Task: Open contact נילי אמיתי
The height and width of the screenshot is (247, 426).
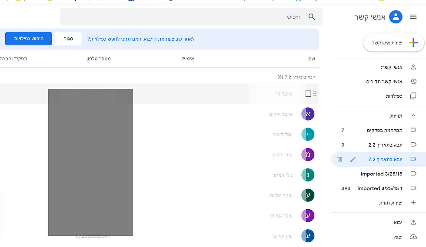Action: click(282, 175)
